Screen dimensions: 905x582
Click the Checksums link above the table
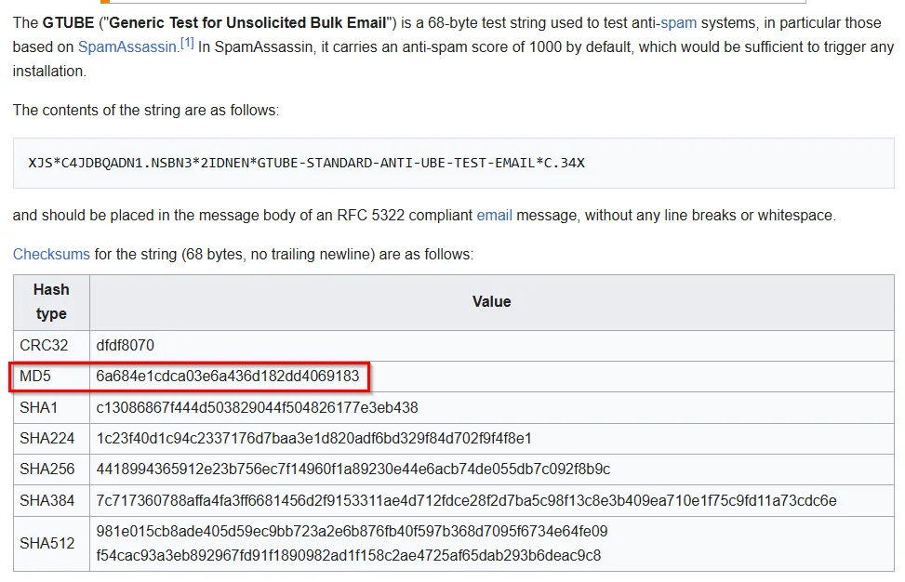click(x=51, y=254)
